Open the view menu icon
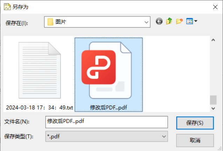Image resolution: width=223 pixels, height=151 pixels. pyautogui.click(x=189, y=21)
